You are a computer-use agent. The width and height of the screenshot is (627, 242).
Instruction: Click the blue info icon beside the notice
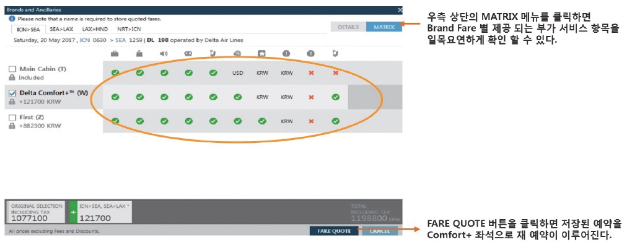(12, 19)
